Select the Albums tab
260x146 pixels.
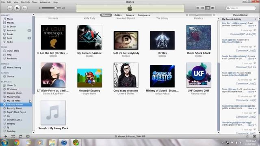(106, 15)
